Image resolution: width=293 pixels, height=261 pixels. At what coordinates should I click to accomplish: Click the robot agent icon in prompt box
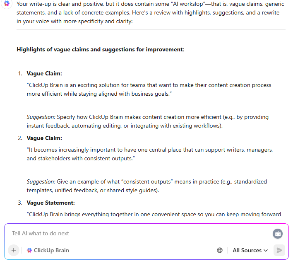[x=277, y=233]
